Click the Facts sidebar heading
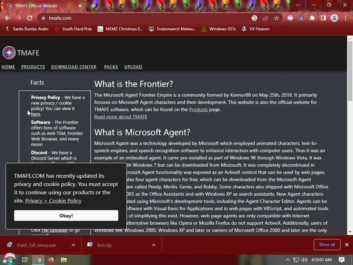The width and height of the screenshot is (353, 265). (37, 82)
